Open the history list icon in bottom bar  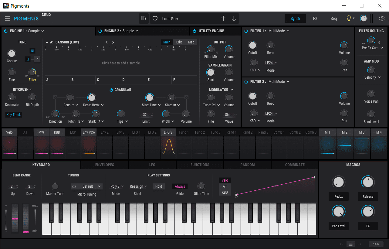tap(351, 244)
